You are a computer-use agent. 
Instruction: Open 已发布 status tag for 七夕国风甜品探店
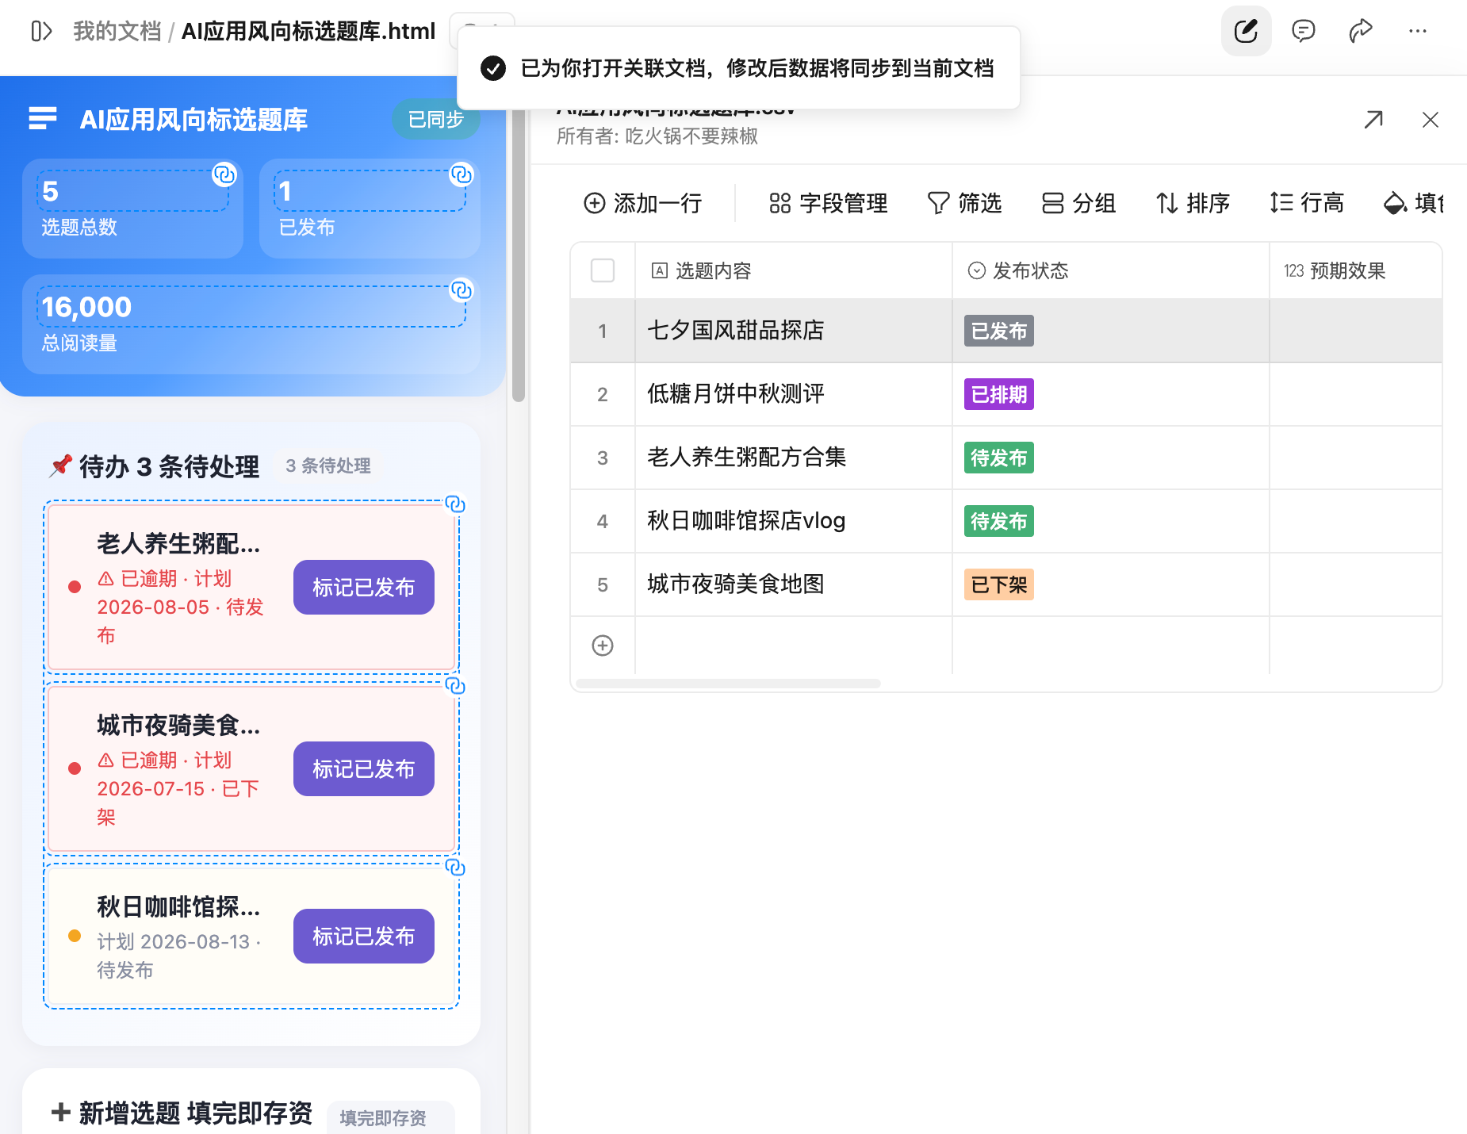(x=999, y=331)
